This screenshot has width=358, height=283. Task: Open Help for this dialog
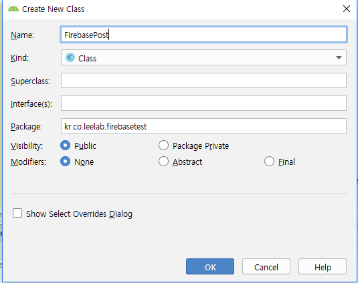[x=323, y=266]
